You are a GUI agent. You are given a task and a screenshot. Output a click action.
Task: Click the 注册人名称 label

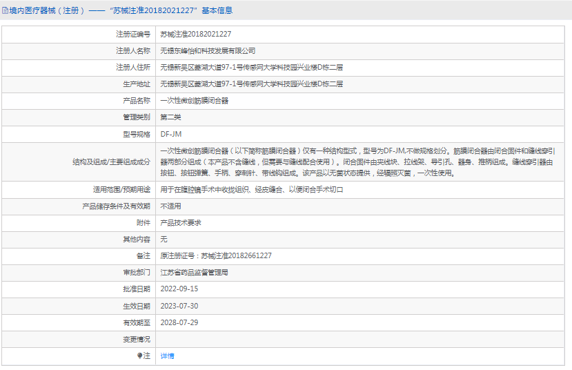132,50
